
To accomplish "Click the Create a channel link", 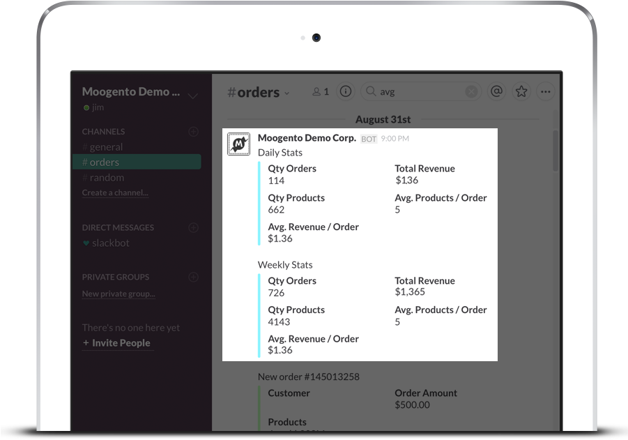I will point(115,192).
